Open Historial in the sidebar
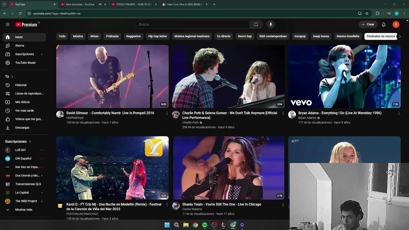Screen dimensions: 409x230 (x=24, y=85)
